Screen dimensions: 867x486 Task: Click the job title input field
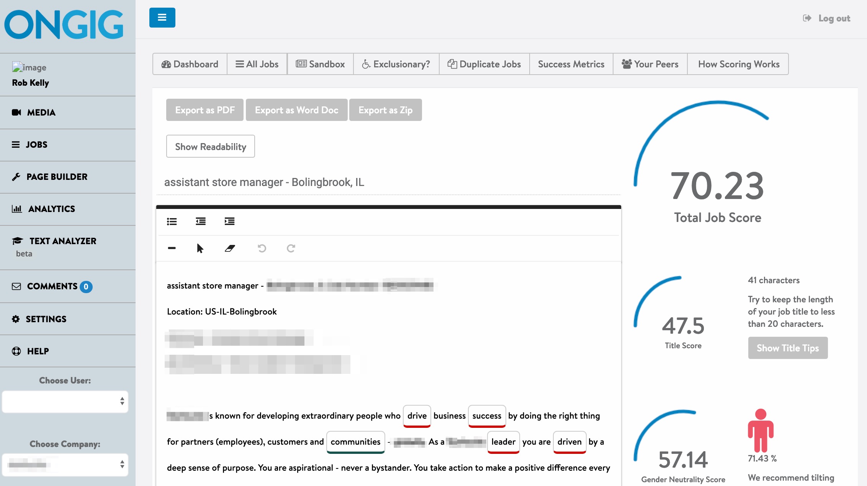pyautogui.click(x=388, y=182)
